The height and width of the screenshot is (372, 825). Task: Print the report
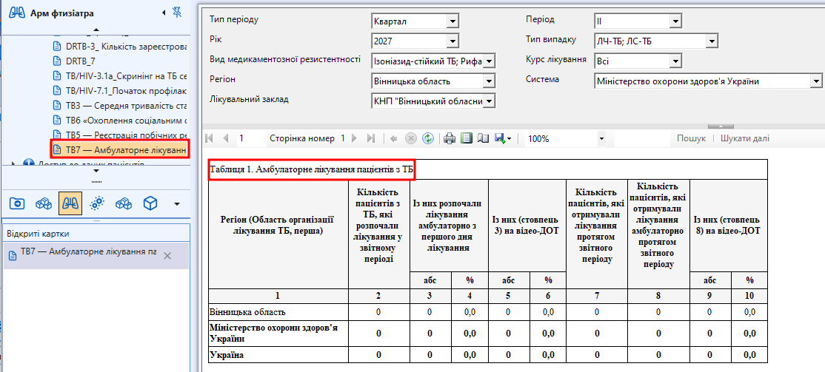pyautogui.click(x=450, y=139)
